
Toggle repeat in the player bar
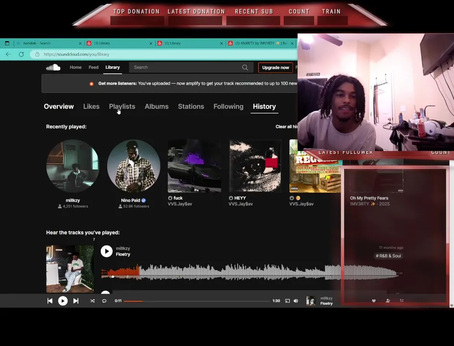tap(104, 301)
